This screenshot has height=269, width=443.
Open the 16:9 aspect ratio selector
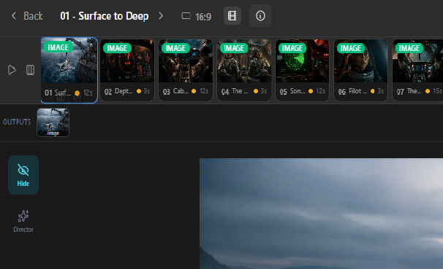click(x=197, y=16)
